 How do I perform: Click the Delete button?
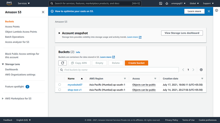[x=116, y=63]
